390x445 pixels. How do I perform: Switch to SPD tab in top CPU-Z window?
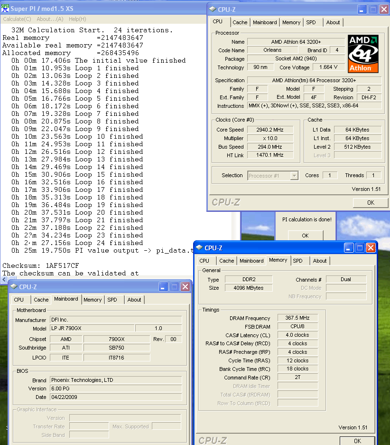coord(311,22)
